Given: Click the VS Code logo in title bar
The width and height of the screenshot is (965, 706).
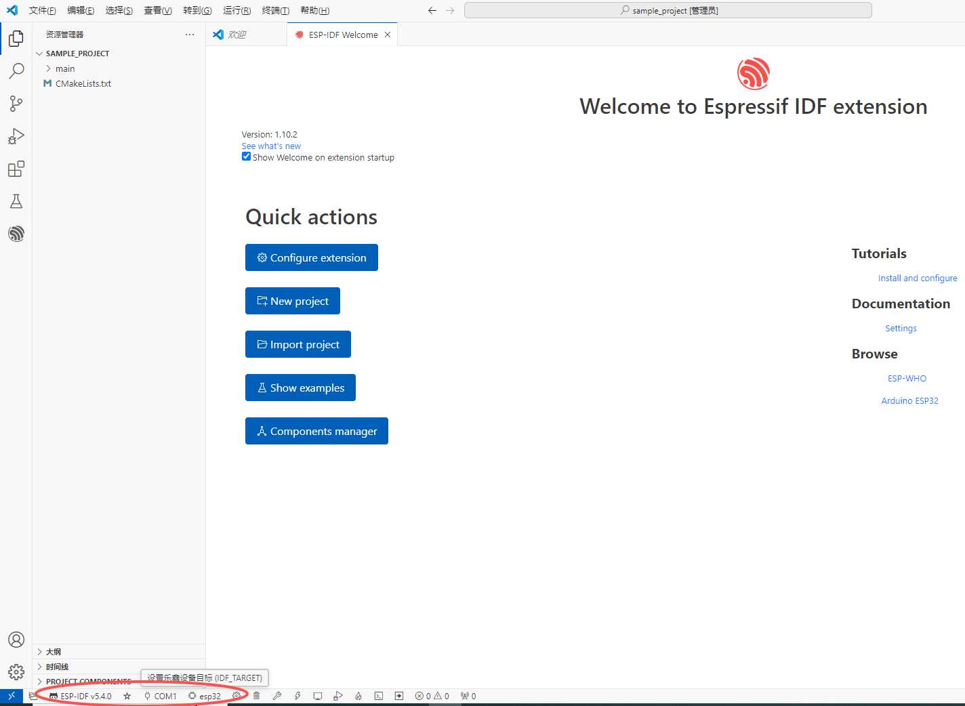Looking at the screenshot, I should coord(12,10).
